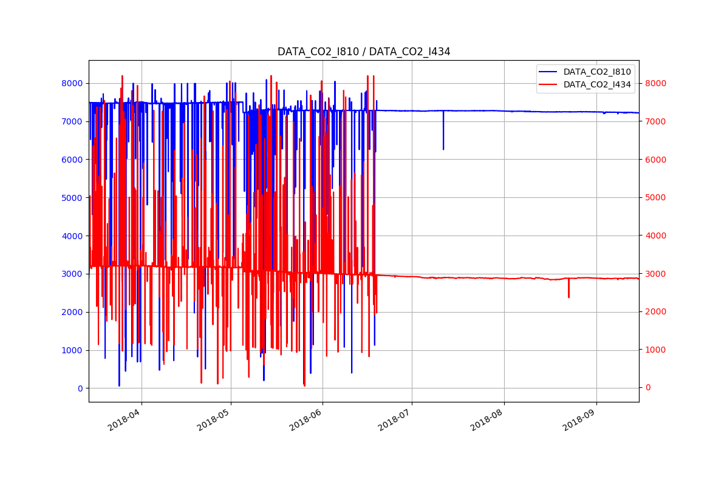Click the red 5000 label on right axis
710x502 pixels.
(x=655, y=197)
